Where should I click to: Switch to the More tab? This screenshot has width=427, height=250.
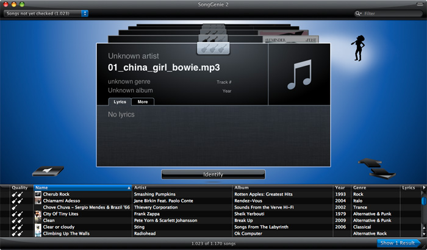[143, 102]
